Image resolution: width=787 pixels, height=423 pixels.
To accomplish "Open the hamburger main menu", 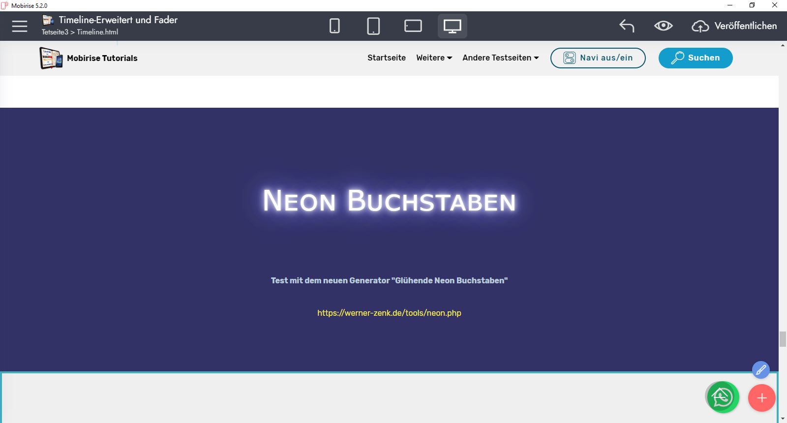I will click(20, 26).
